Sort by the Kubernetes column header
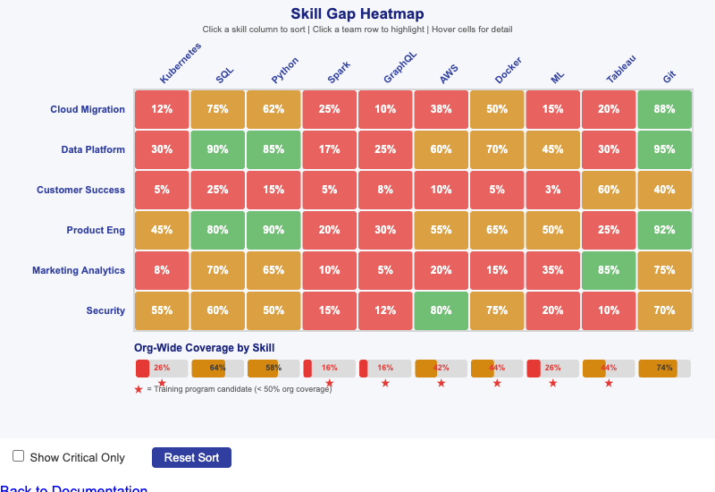The height and width of the screenshot is (492, 715). 181,69
